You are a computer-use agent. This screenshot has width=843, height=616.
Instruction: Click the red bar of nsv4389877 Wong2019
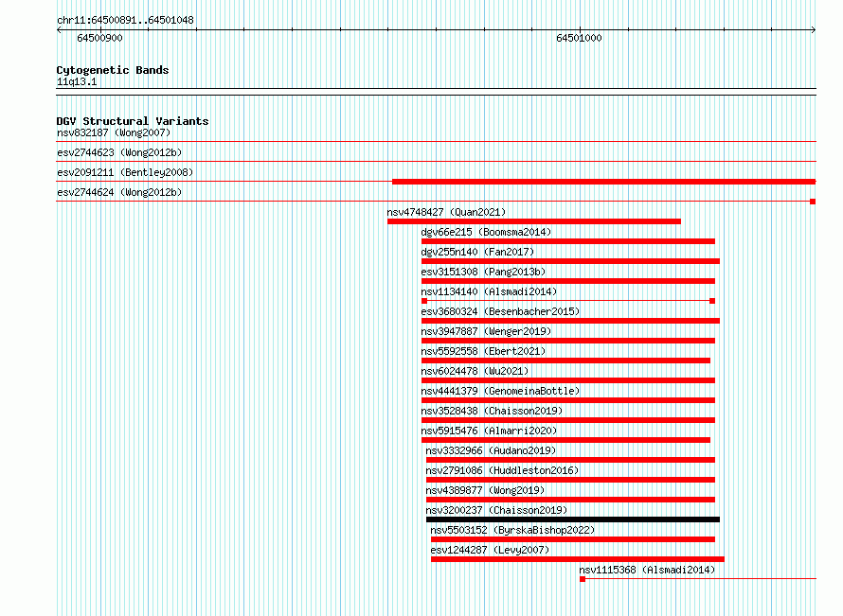[x=570, y=500]
